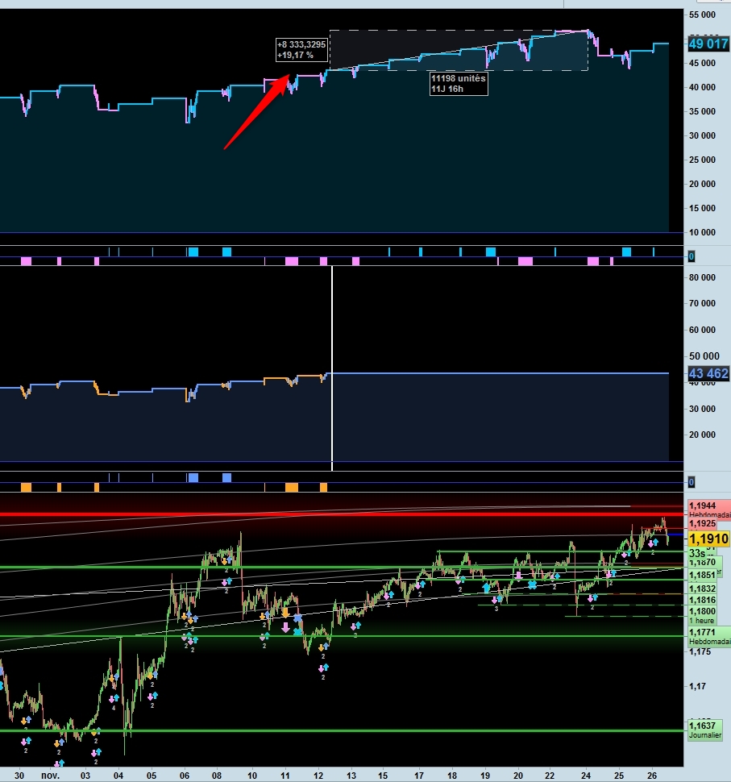The height and width of the screenshot is (782, 731).
Task: Click the 11198 unités 11J 16h box
Action: pyautogui.click(x=459, y=84)
